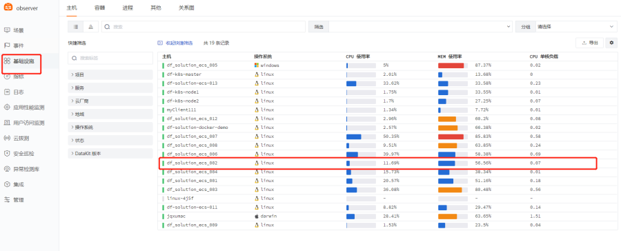621x251 pixels.
Task: Switch to honeycomb view mode
Action: click(x=90, y=26)
